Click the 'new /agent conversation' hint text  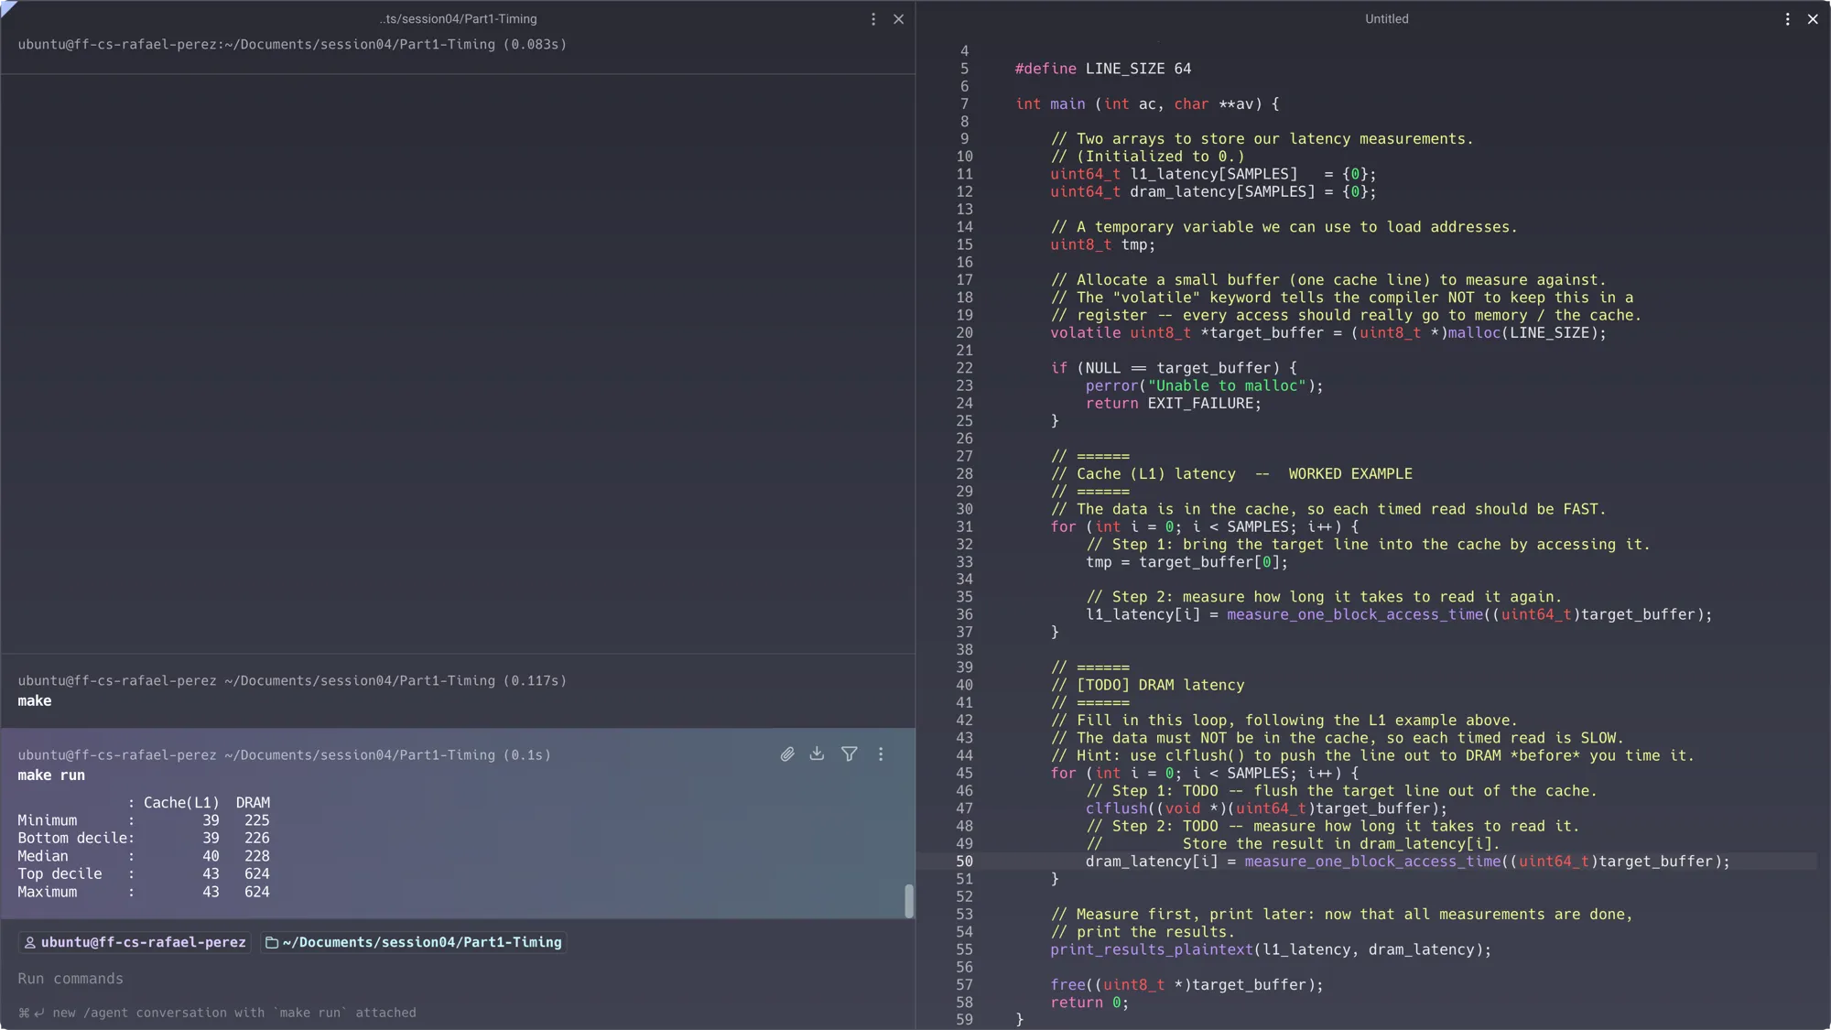[233, 1013]
